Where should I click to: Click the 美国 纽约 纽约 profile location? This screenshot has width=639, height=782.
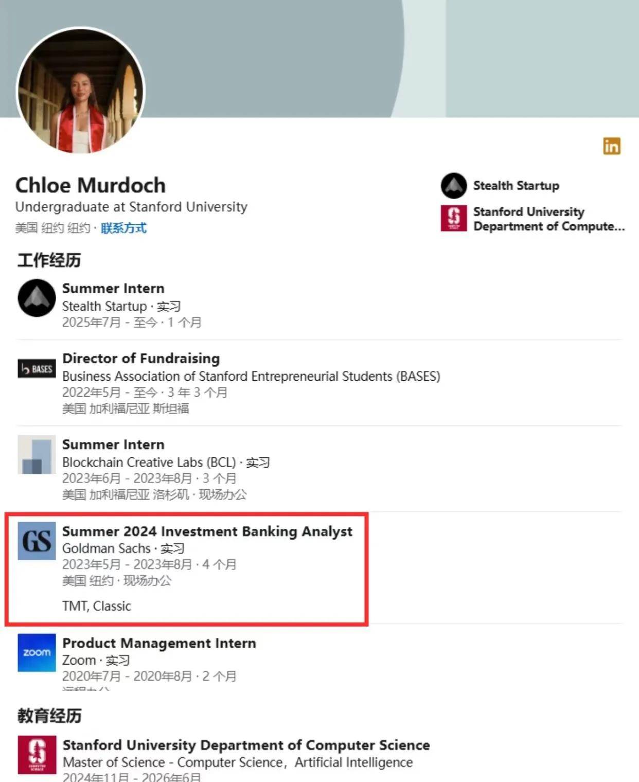point(52,228)
